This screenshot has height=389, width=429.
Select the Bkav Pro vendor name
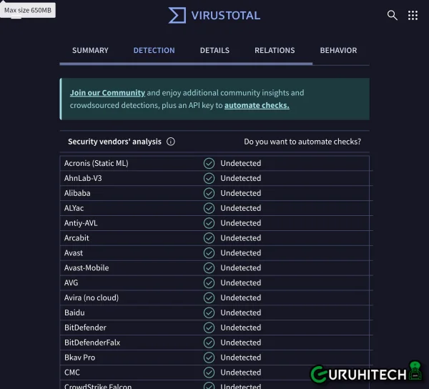[x=79, y=358]
